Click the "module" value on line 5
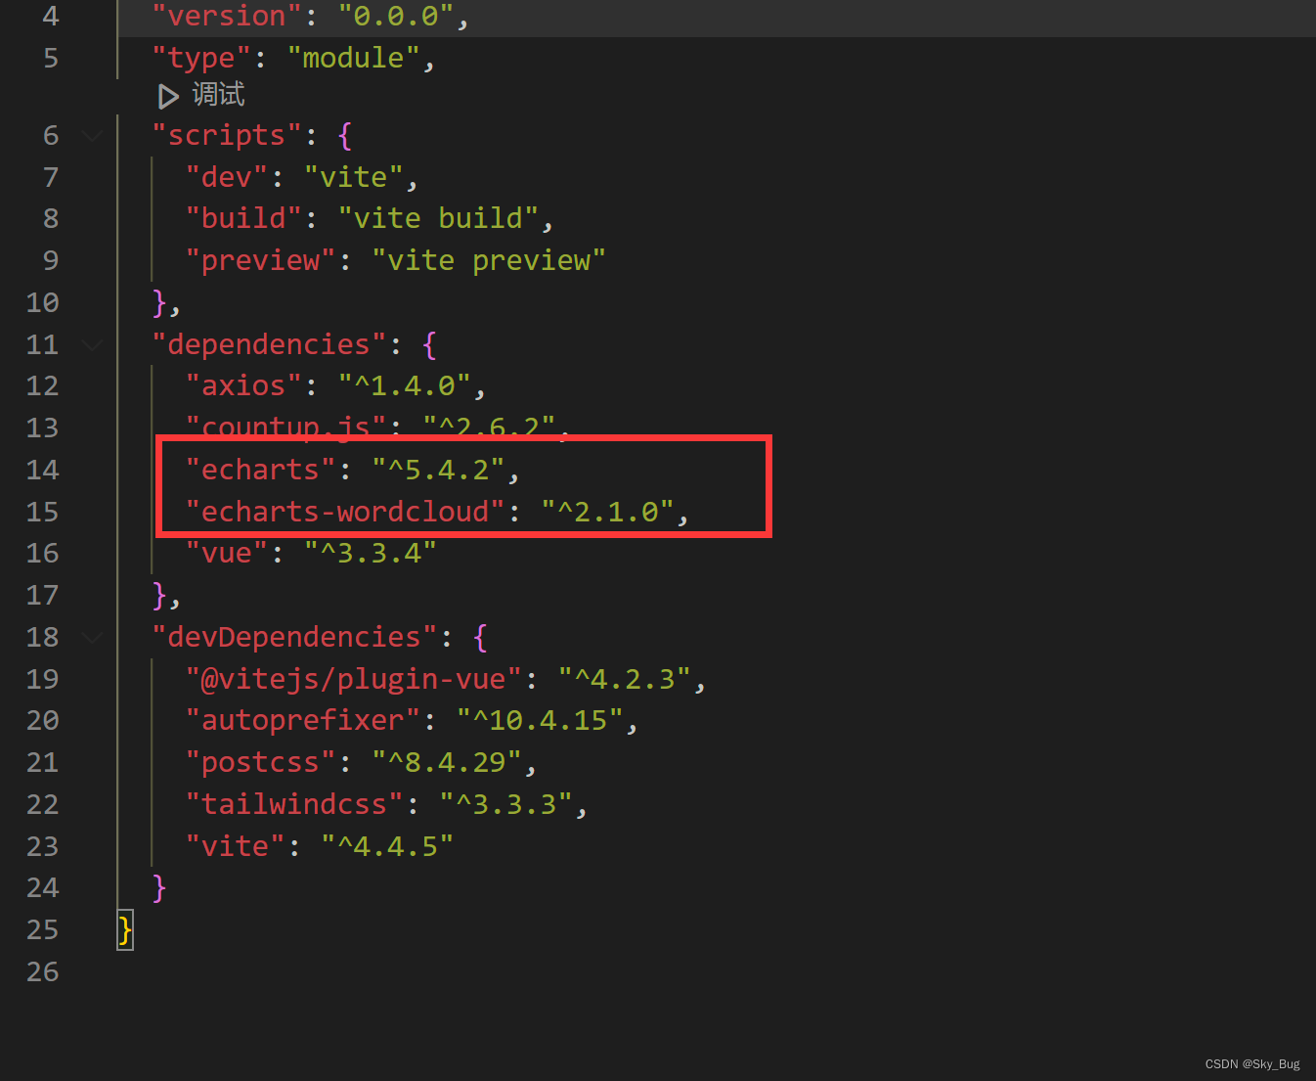 [x=354, y=59]
